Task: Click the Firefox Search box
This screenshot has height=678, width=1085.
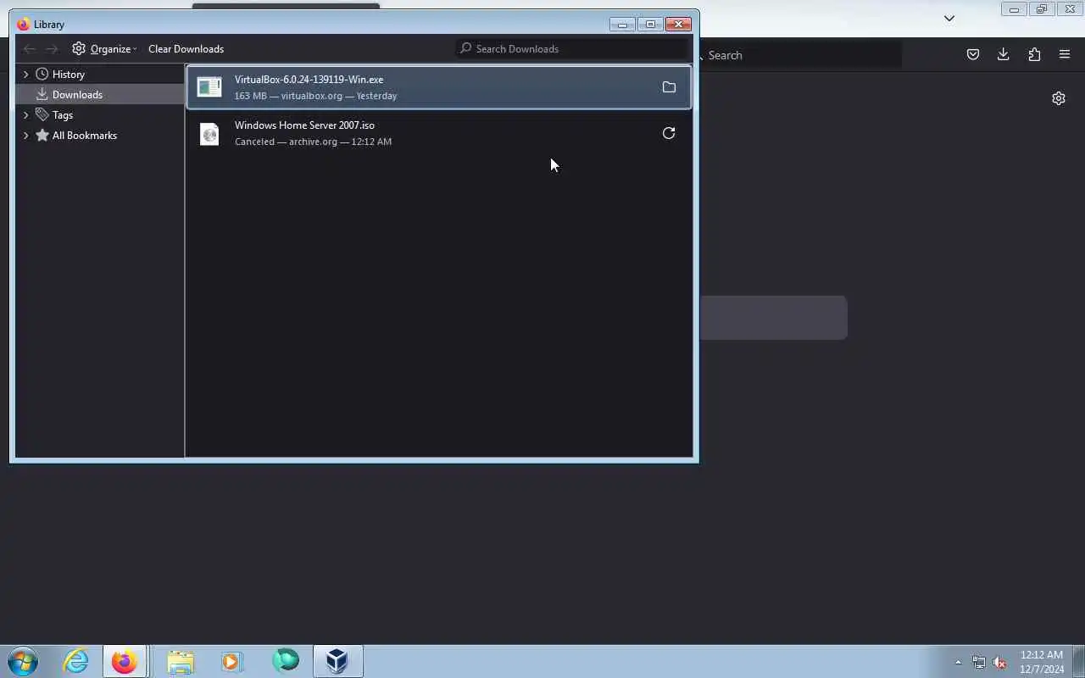Action: [x=801, y=55]
